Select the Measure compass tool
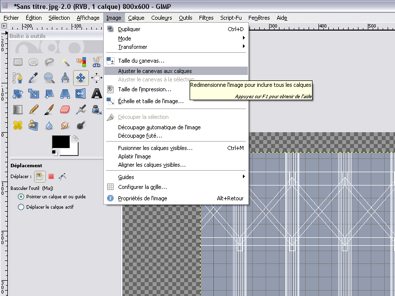The width and height of the screenshot is (395, 296). [x=65, y=78]
